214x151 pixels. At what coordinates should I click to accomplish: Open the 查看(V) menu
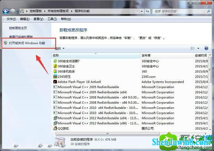[38, 19]
